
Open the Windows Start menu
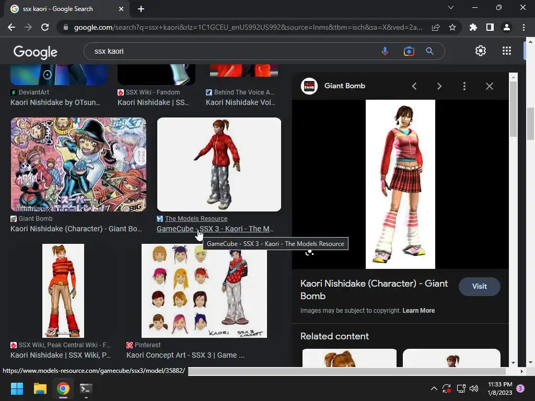[x=17, y=388]
